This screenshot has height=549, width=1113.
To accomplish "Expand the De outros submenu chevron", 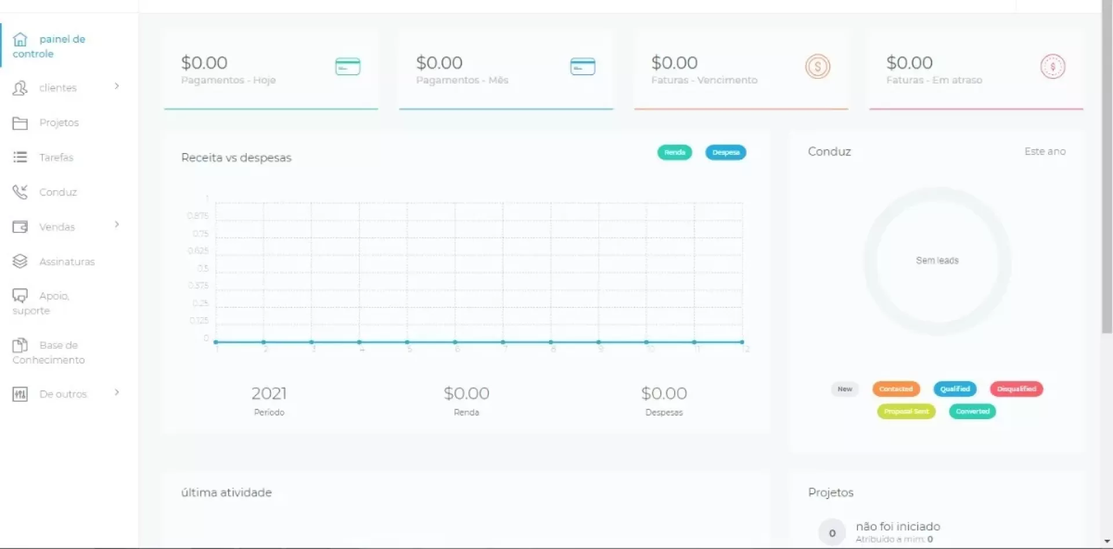I will (117, 392).
